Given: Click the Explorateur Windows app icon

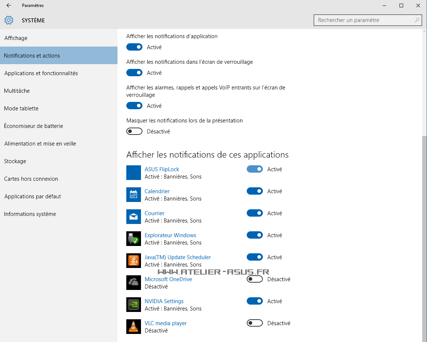Looking at the screenshot, I should (x=134, y=239).
